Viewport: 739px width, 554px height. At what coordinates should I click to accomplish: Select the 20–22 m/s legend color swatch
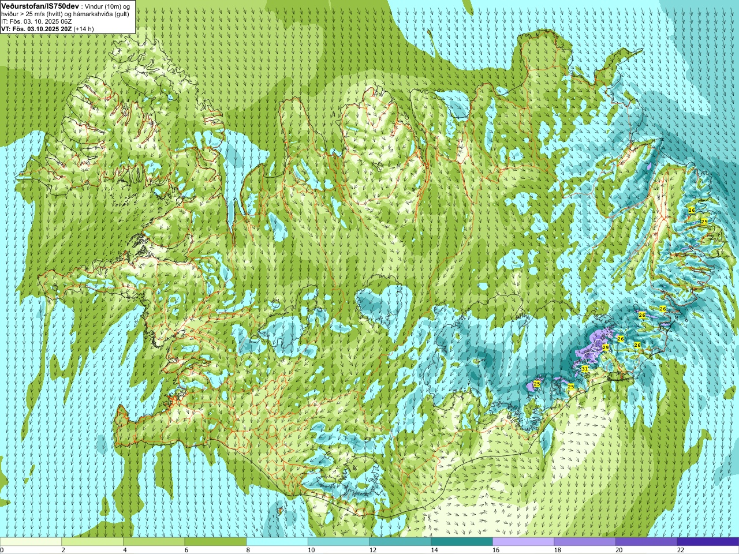click(646, 541)
